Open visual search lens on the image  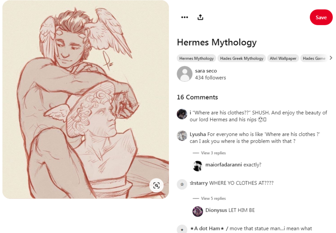(x=156, y=185)
